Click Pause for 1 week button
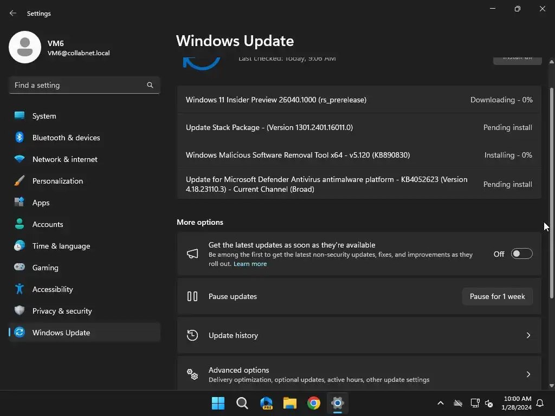Viewport: 555px width, 416px height. (498, 296)
